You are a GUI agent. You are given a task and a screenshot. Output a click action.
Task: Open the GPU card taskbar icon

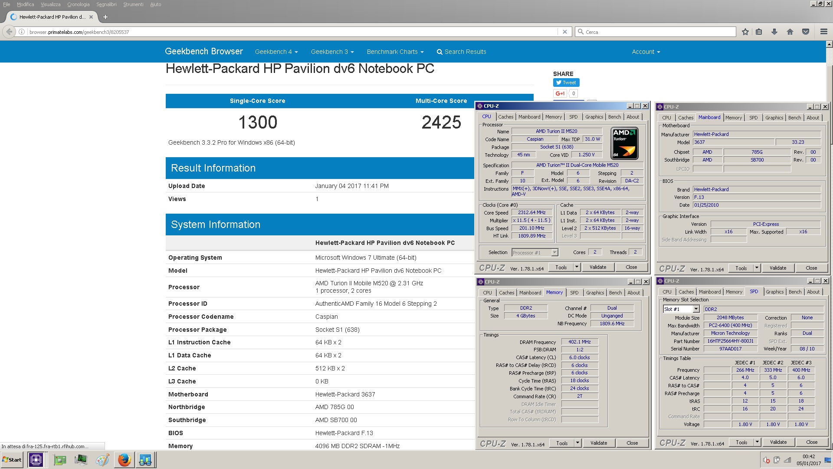click(60, 460)
